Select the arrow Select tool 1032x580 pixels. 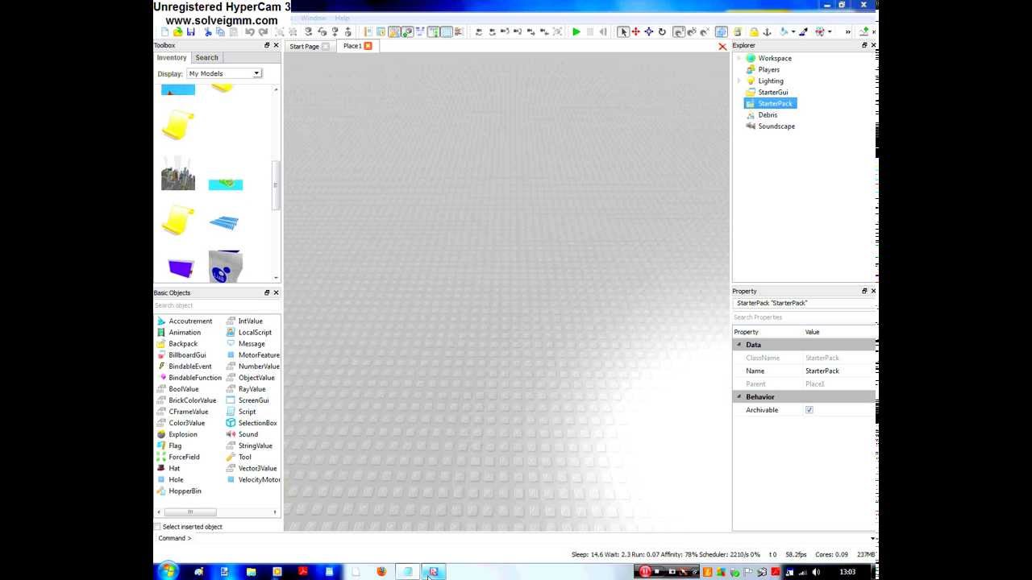(x=623, y=32)
